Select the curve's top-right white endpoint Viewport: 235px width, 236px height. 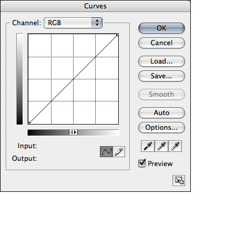[x=117, y=35]
